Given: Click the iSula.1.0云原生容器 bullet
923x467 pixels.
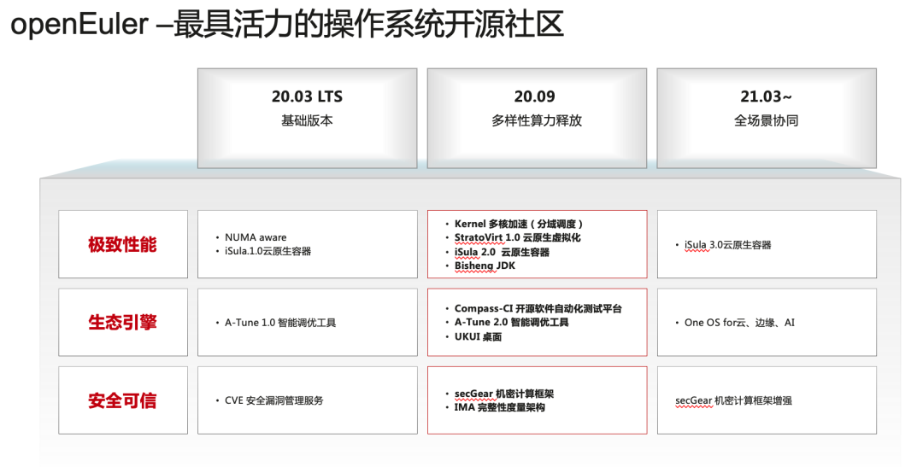Looking at the screenshot, I should point(267,251).
